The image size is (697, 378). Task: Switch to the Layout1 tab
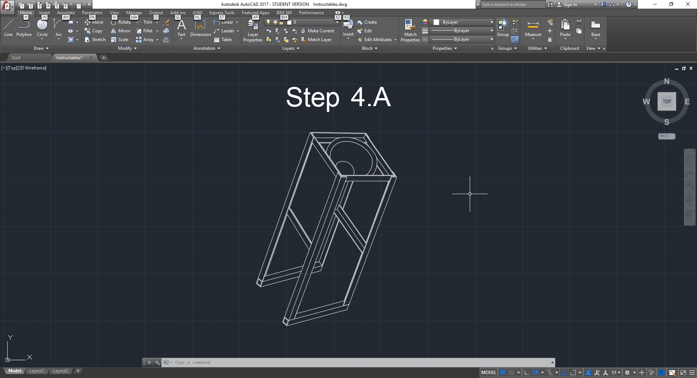[x=37, y=371]
